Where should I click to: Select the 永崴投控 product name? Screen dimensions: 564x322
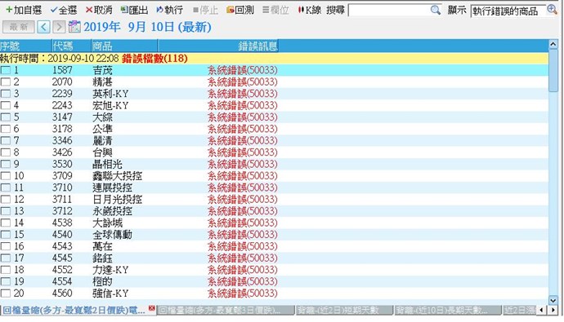click(x=112, y=211)
